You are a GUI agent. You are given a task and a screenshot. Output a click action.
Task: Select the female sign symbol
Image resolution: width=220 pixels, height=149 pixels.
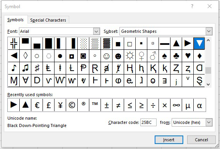141,56
